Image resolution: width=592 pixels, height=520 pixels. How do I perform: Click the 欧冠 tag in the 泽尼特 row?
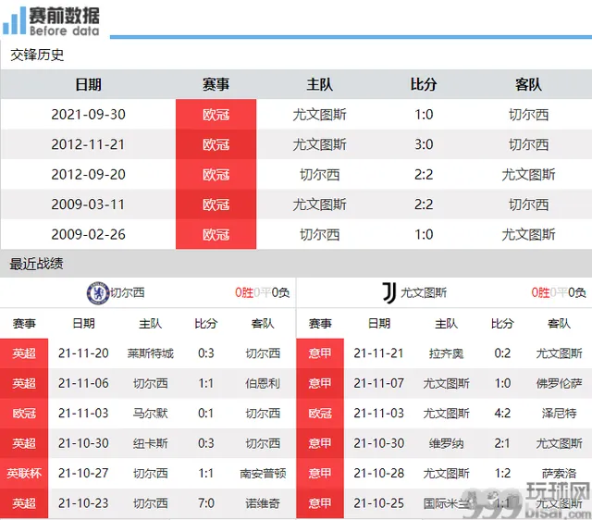[x=320, y=414]
